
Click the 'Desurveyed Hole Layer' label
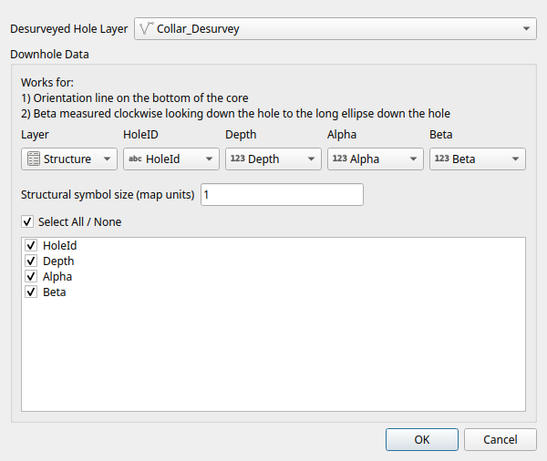click(68, 28)
